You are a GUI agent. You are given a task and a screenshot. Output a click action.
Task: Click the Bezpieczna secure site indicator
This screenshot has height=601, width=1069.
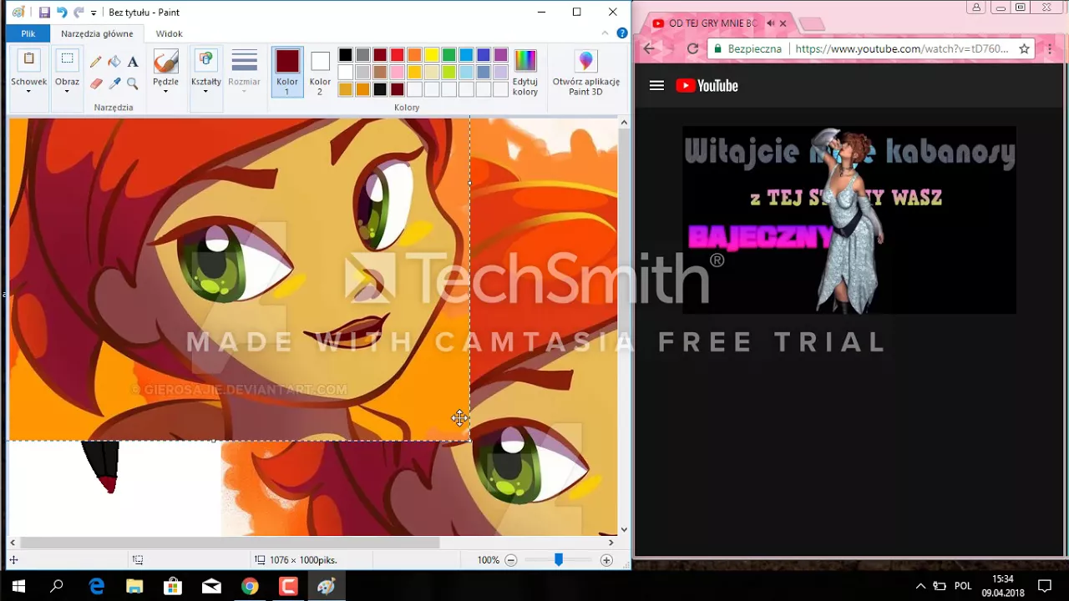(747, 48)
